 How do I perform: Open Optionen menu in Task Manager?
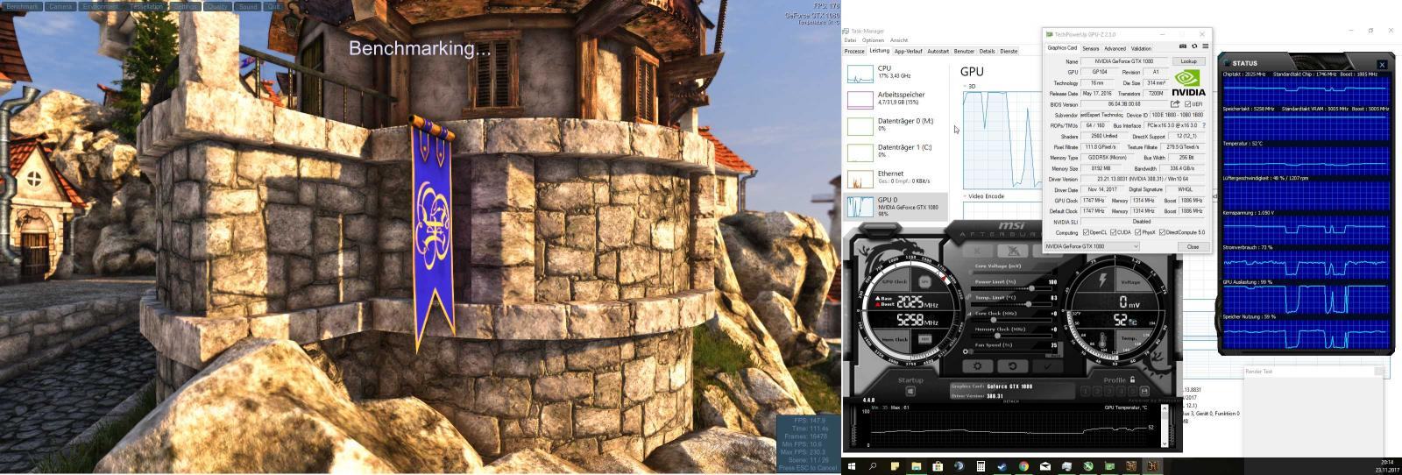(x=873, y=40)
